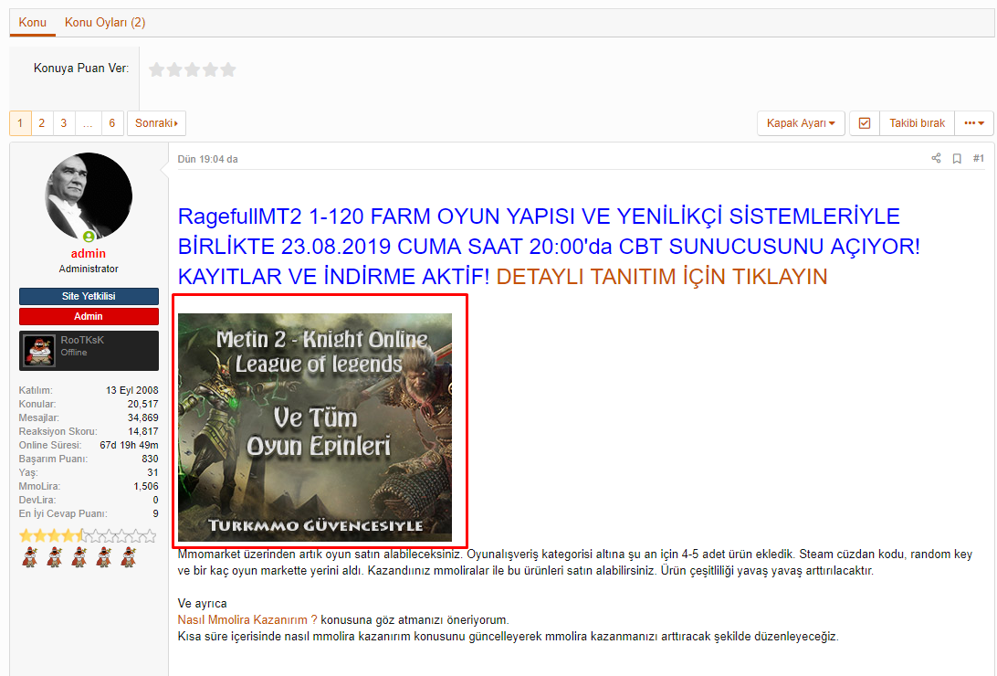Open the Kapak Ayarı dropdown

tap(801, 123)
